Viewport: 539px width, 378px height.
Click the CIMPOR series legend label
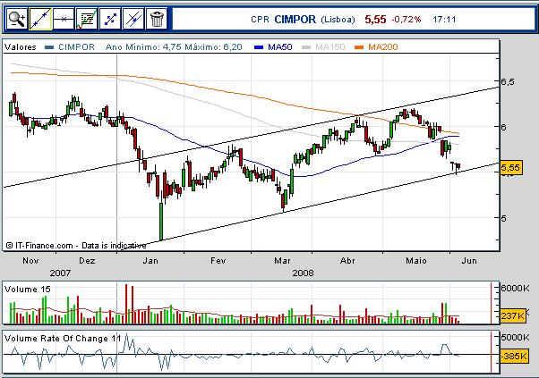tap(76, 47)
